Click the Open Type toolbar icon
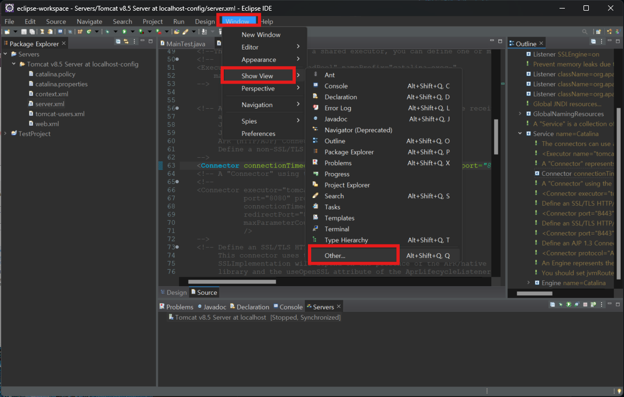 click(177, 31)
